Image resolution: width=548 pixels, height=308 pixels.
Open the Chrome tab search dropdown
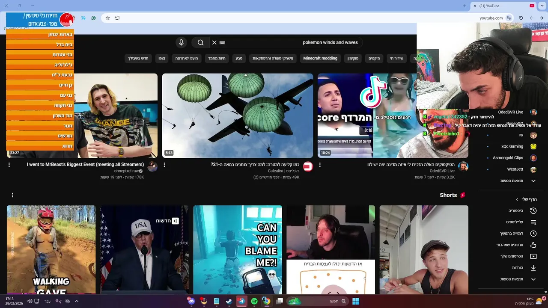tap(542, 6)
